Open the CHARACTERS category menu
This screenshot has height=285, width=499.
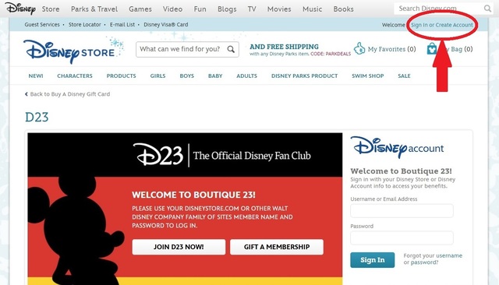tap(75, 76)
